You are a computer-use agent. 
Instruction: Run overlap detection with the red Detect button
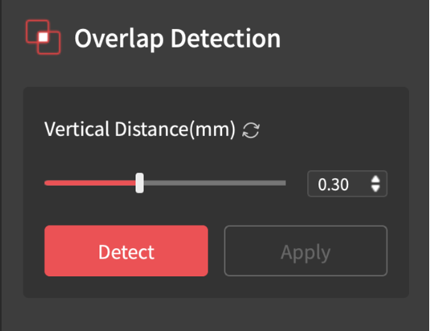point(126,251)
